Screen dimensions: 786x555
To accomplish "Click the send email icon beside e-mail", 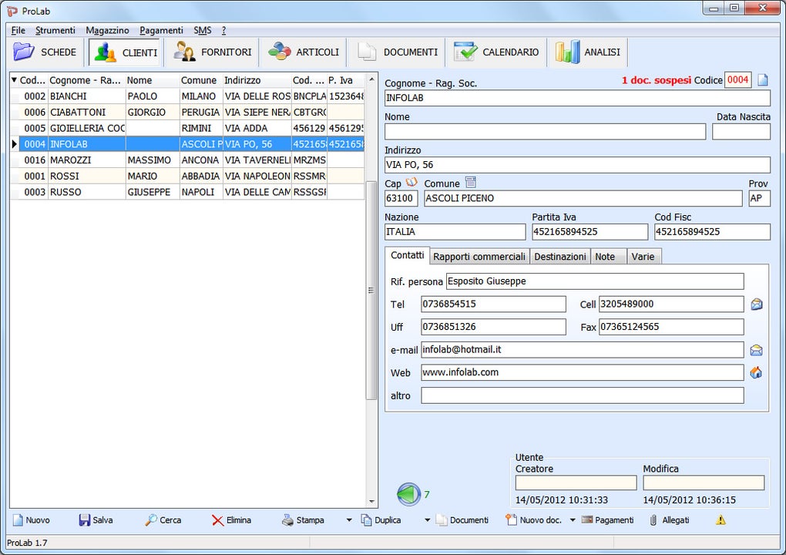I will click(757, 350).
